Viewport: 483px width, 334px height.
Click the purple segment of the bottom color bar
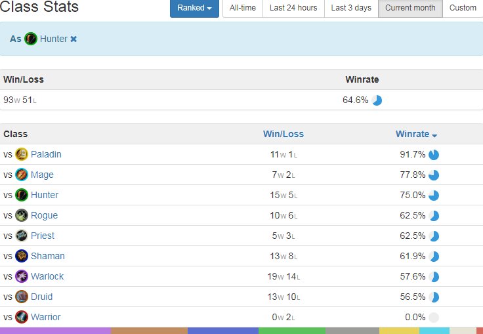55,331
